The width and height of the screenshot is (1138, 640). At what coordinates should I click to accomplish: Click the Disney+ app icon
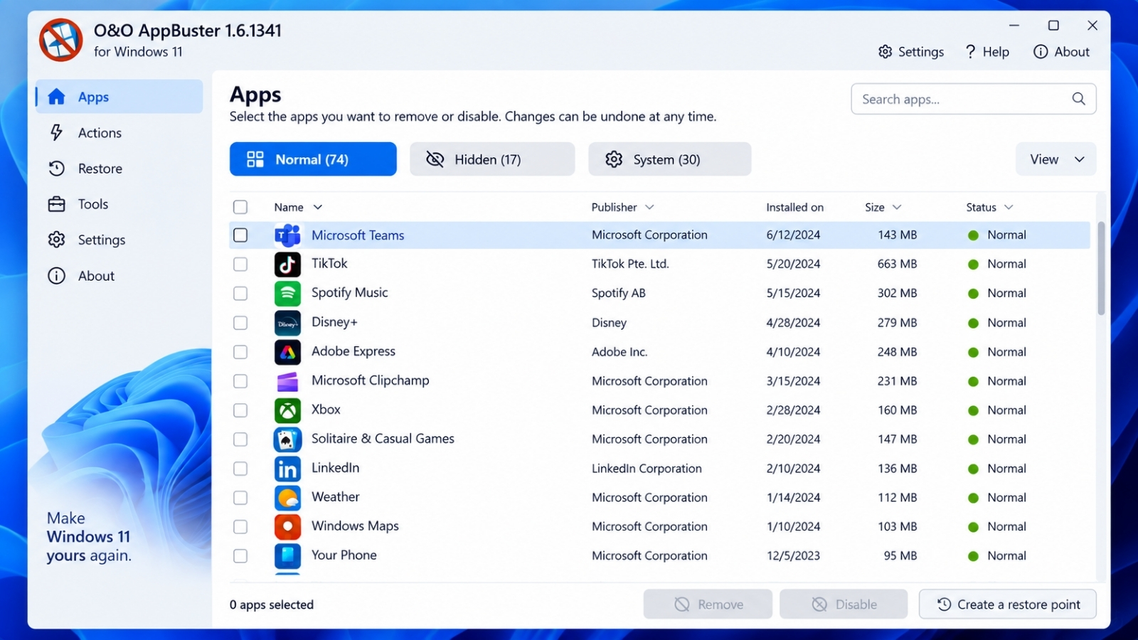(287, 323)
